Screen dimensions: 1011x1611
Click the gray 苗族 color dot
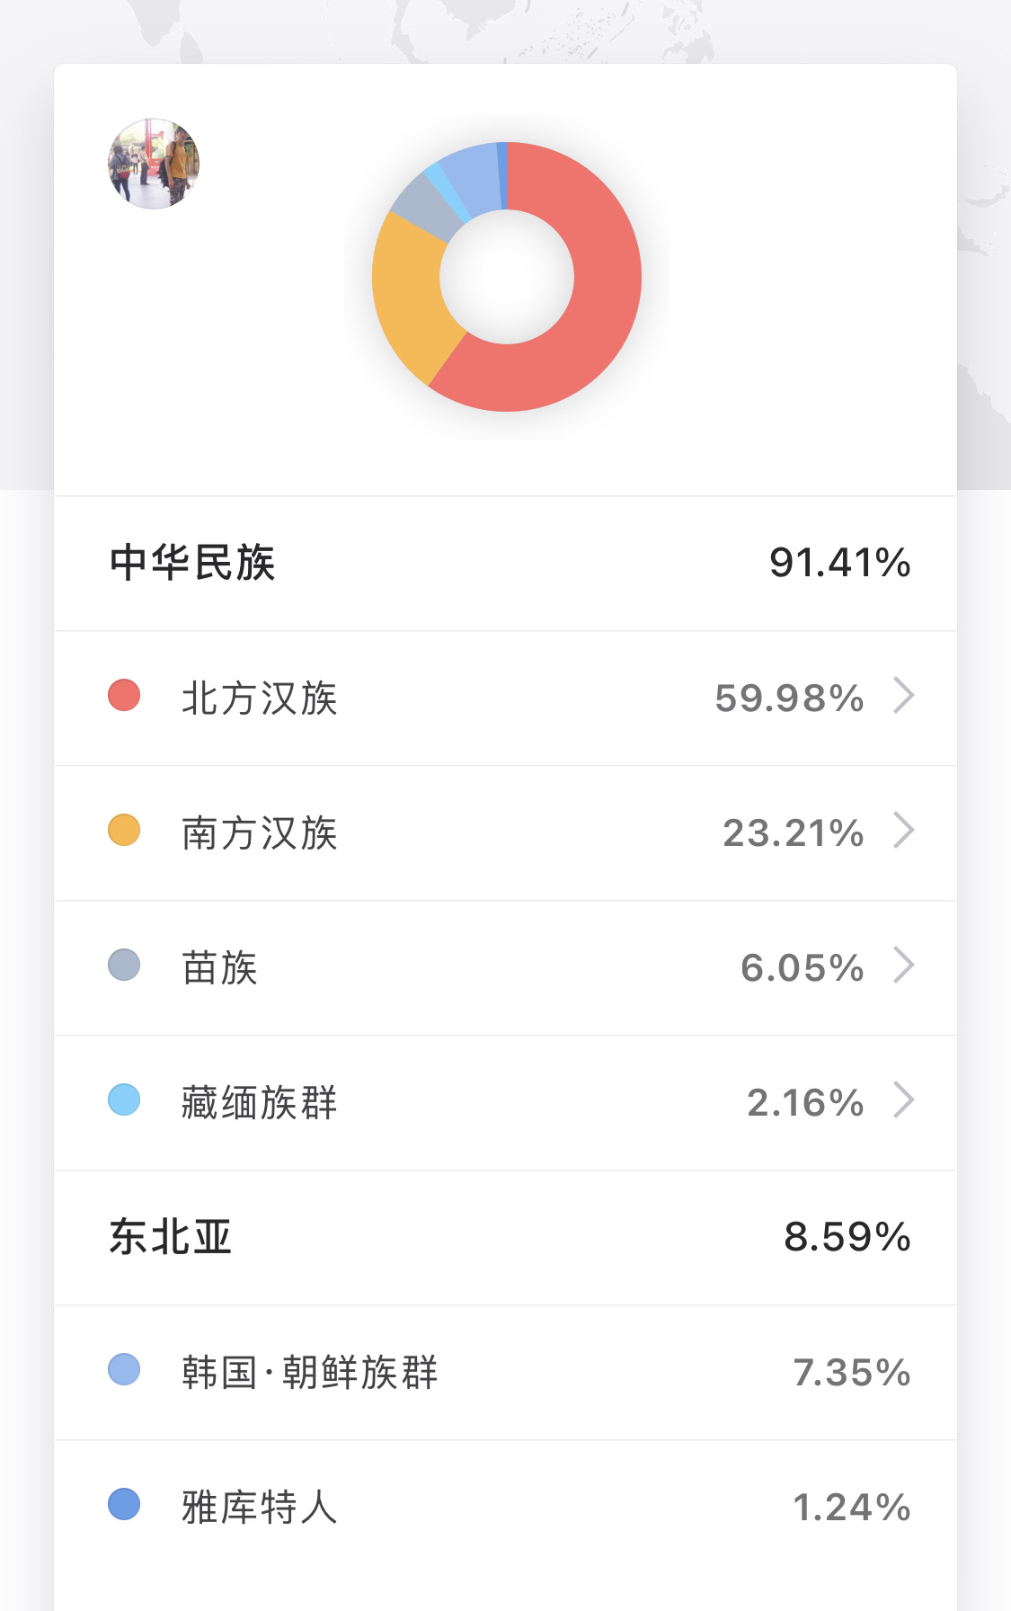[124, 966]
